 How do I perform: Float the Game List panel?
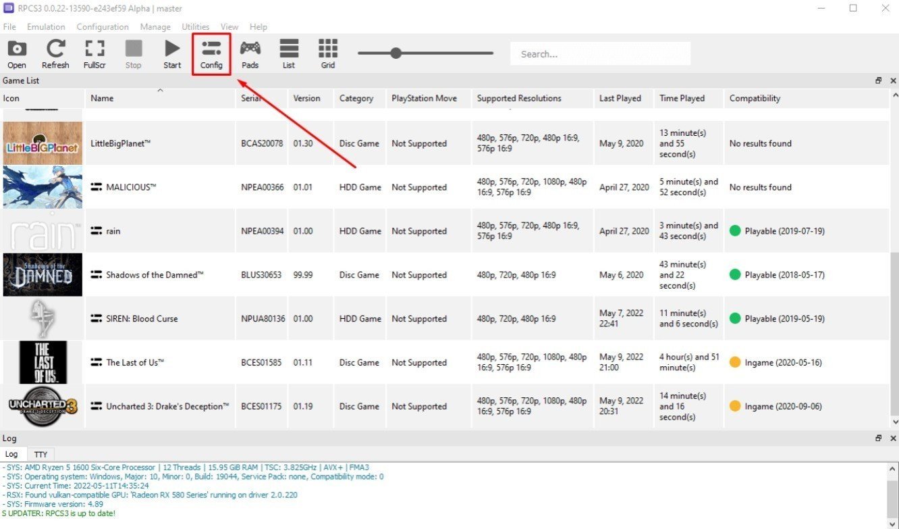pos(879,80)
